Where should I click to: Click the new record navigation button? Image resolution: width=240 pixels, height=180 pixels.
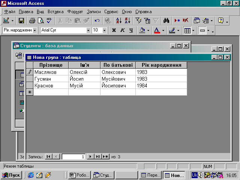click(105, 157)
